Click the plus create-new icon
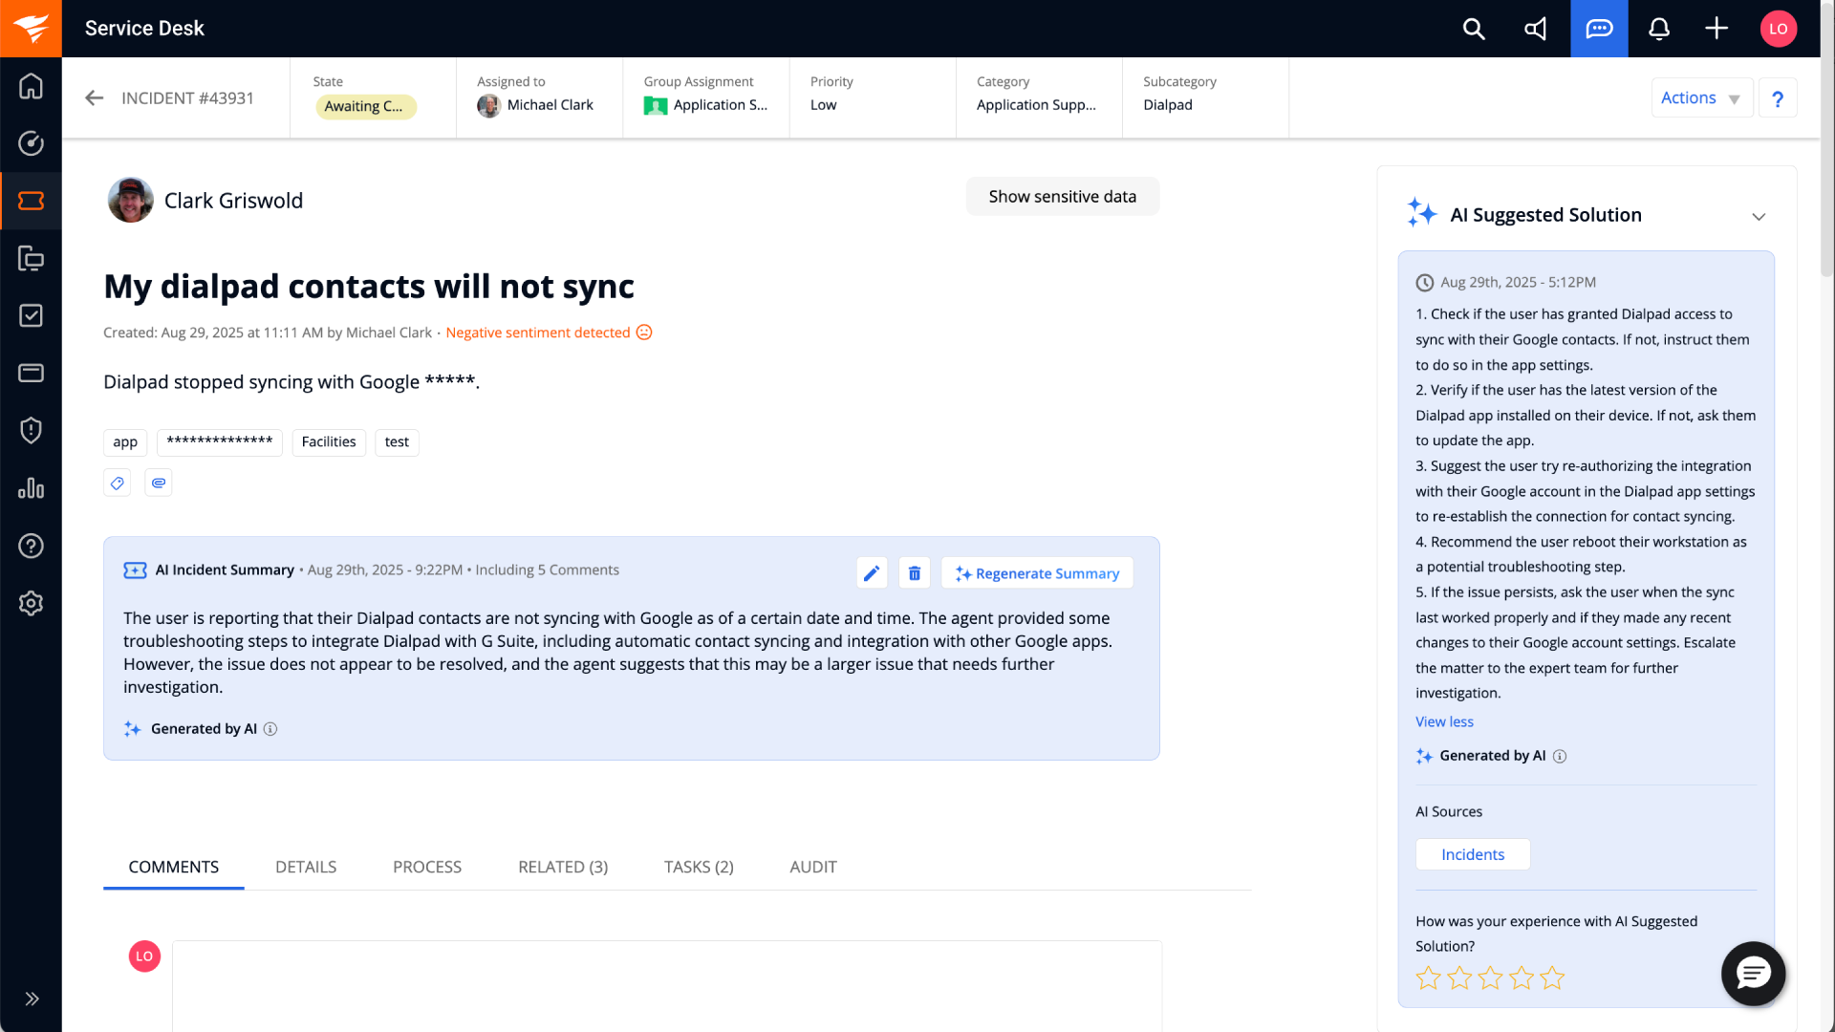Screen dimensions: 1835x1032 (1716, 29)
